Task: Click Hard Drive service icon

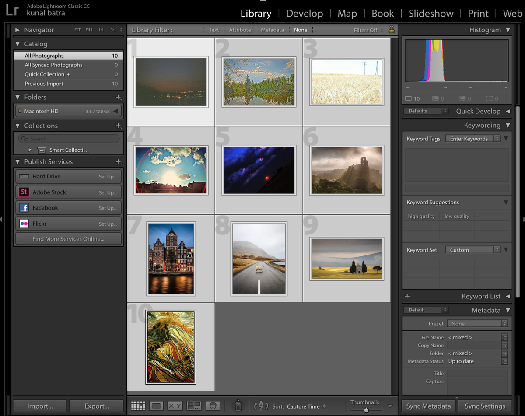Action: point(24,176)
